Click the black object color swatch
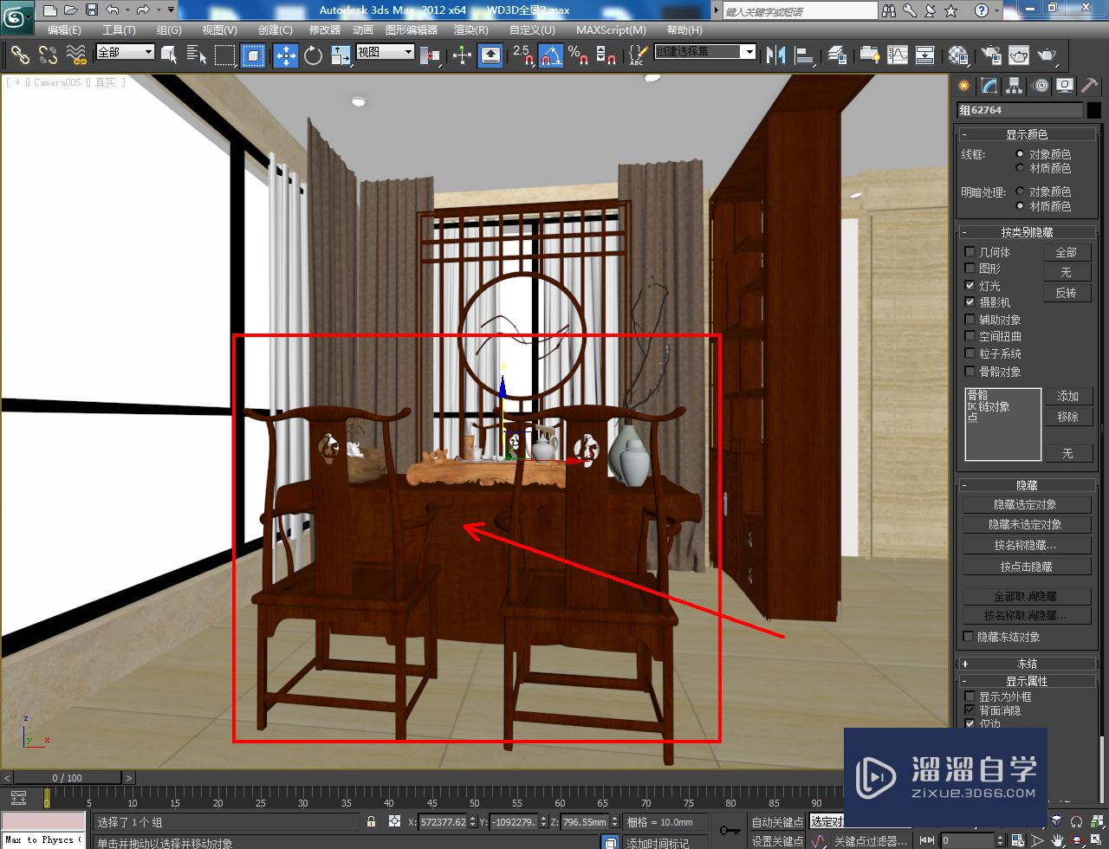 pyautogui.click(x=1093, y=110)
